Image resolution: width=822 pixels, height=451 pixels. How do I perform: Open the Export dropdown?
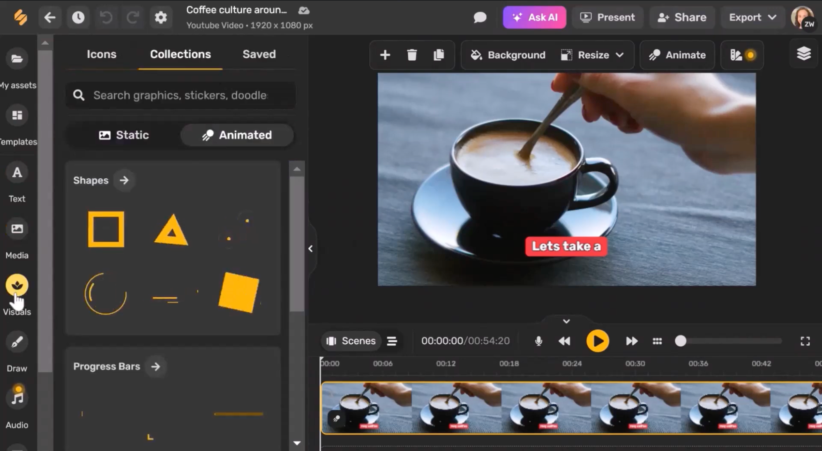pyautogui.click(x=752, y=17)
